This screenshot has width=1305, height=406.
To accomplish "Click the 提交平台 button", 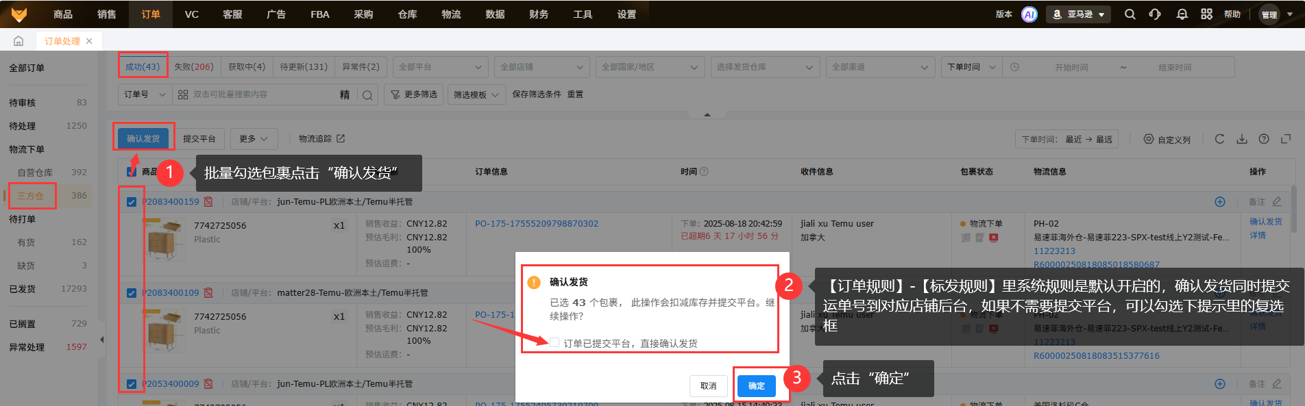I will [x=199, y=139].
